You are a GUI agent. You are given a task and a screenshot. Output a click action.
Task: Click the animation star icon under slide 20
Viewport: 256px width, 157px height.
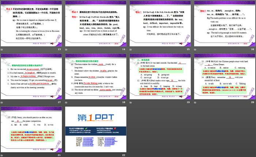tap(195, 102)
